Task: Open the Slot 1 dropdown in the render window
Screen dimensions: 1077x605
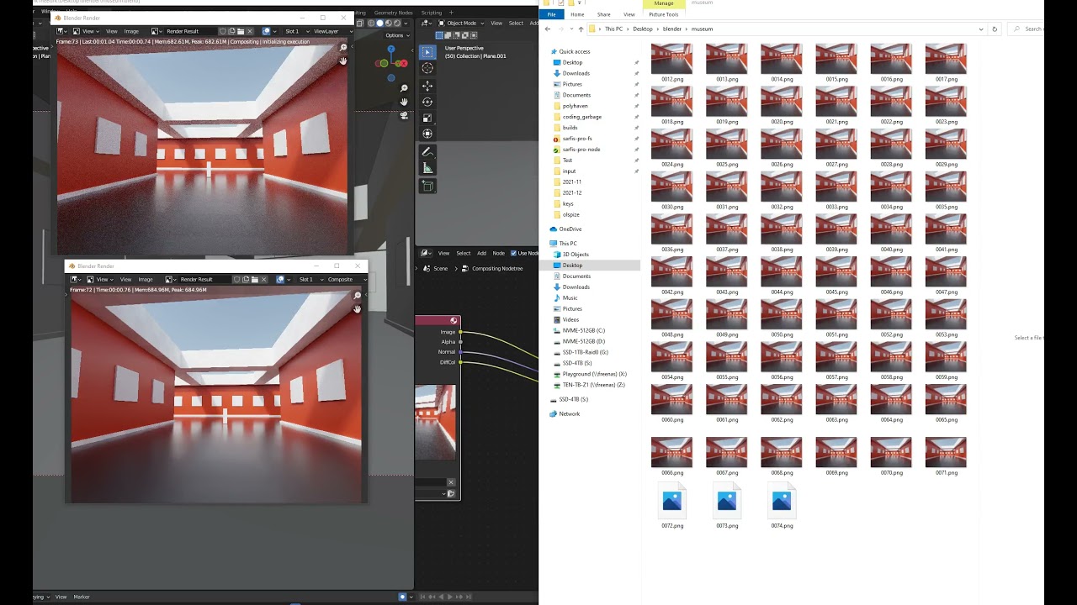Action: (293, 31)
